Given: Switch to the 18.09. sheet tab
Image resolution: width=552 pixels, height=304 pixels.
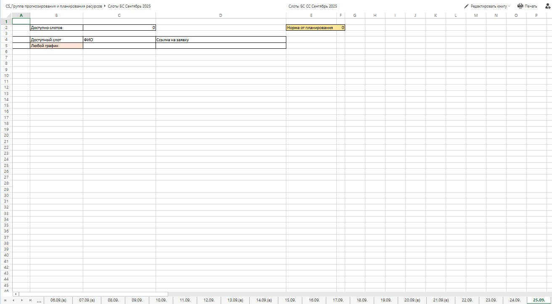Looking at the screenshot, I should point(362,300).
